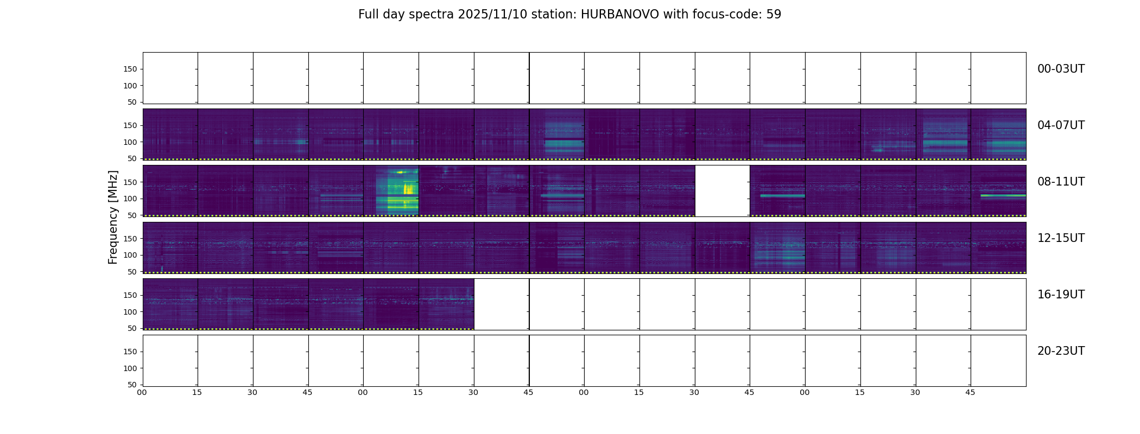
Task: Click the '100' tick of the 16-19UT row
Action: pos(130,312)
